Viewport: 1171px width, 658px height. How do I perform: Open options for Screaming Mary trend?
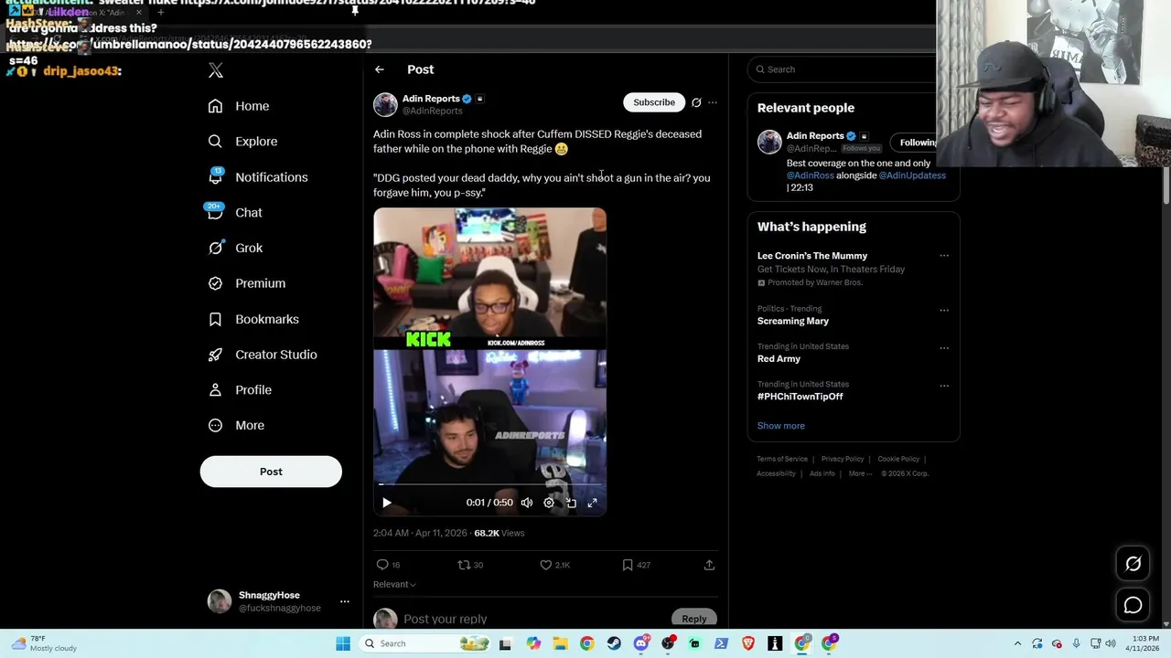tap(944, 310)
